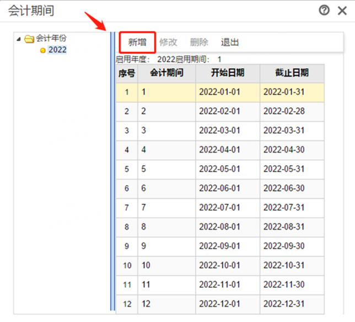Viewport: 355px width, 322px height.
Task: Select start date 2022-12-01 cell
Action: [228, 304]
